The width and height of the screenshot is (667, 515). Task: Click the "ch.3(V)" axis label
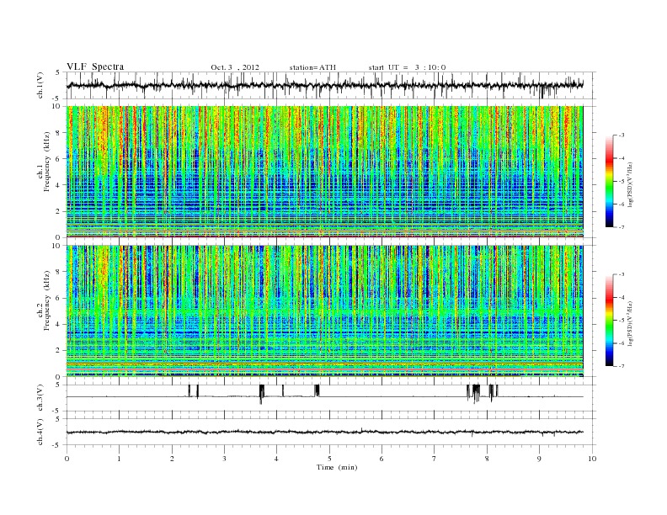click(40, 398)
